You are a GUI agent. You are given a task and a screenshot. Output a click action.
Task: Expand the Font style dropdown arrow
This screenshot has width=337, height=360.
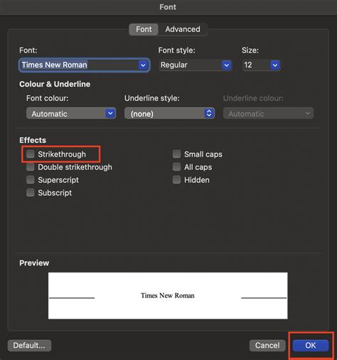click(x=226, y=65)
